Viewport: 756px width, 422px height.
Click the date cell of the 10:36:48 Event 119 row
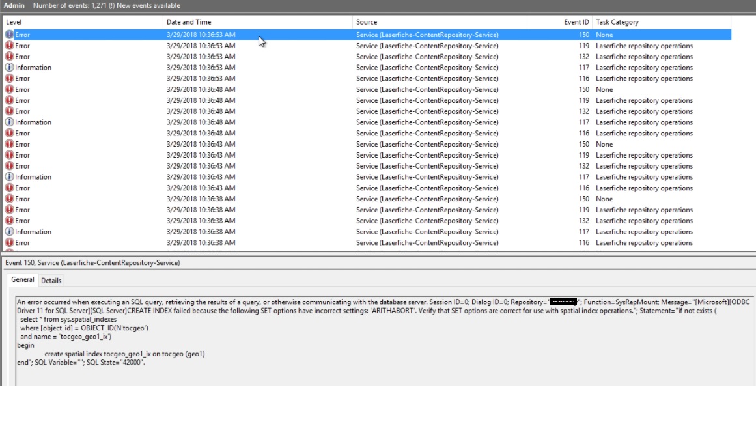click(x=201, y=100)
